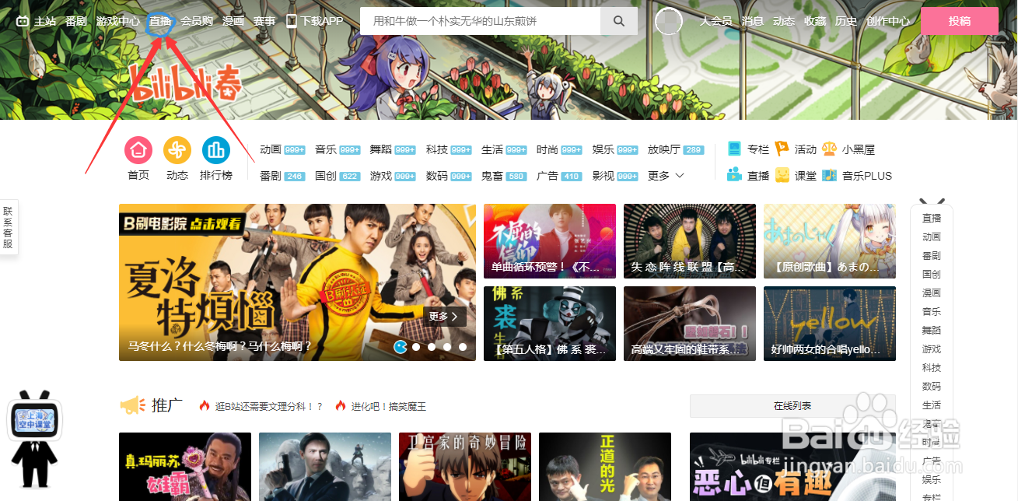Open 大会员 link in top bar
Screen dimensions: 1018x501
coord(715,21)
